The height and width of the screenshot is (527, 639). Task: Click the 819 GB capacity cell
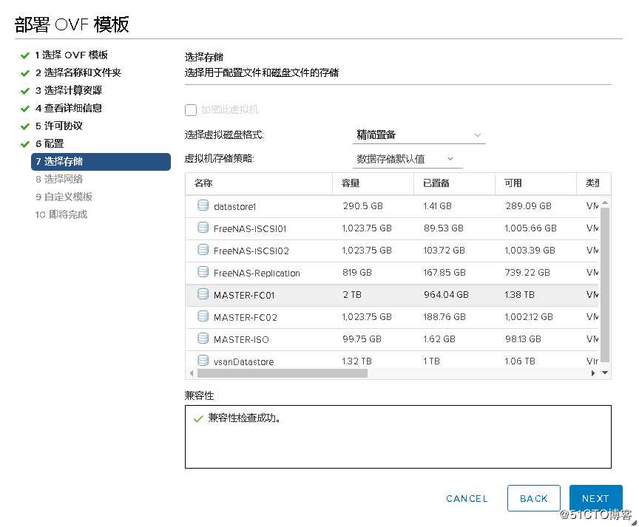[x=357, y=273]
